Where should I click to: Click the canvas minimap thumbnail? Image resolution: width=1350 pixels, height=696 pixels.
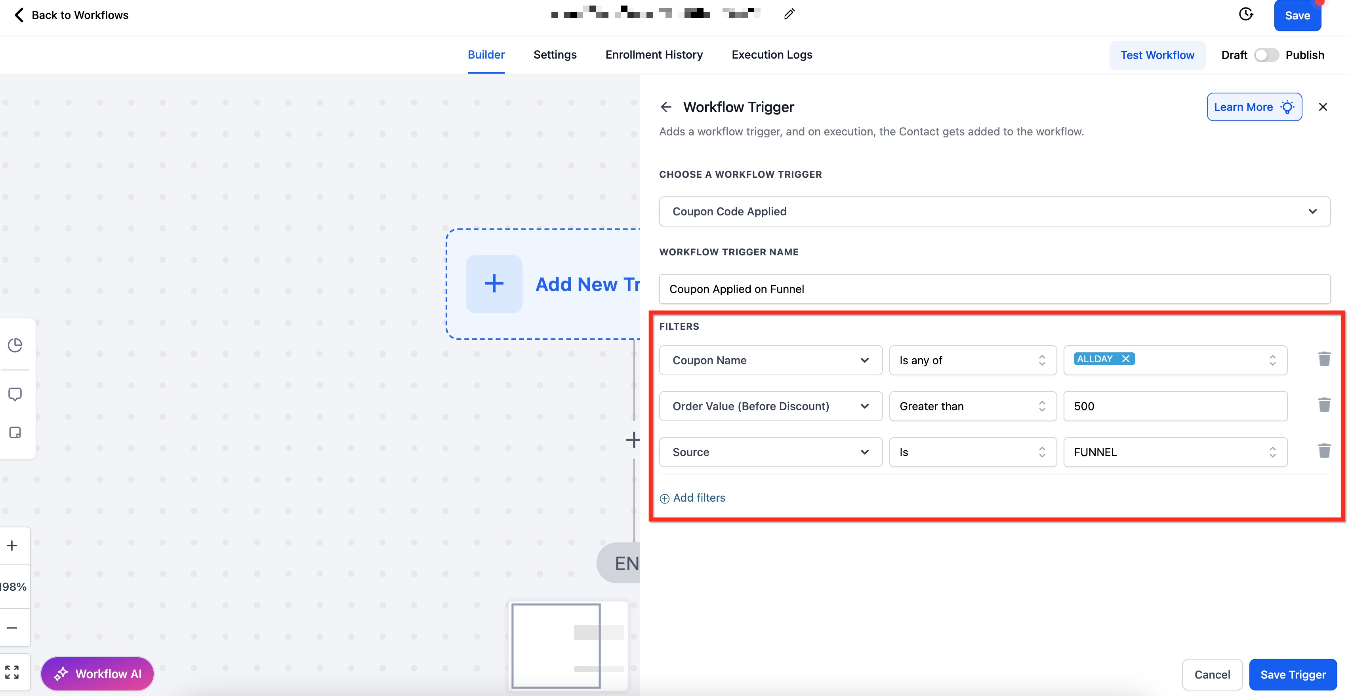coord(568,645)
